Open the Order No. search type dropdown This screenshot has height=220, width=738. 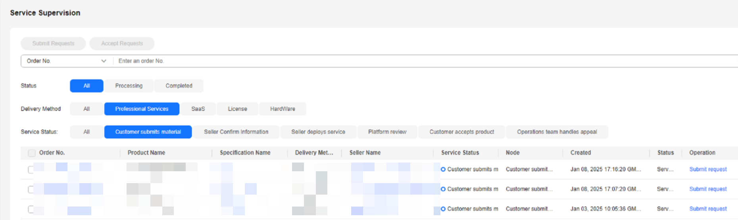click(x=67, y=61)
